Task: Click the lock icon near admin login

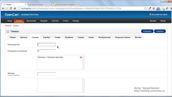Action: (x=150, y=14)
